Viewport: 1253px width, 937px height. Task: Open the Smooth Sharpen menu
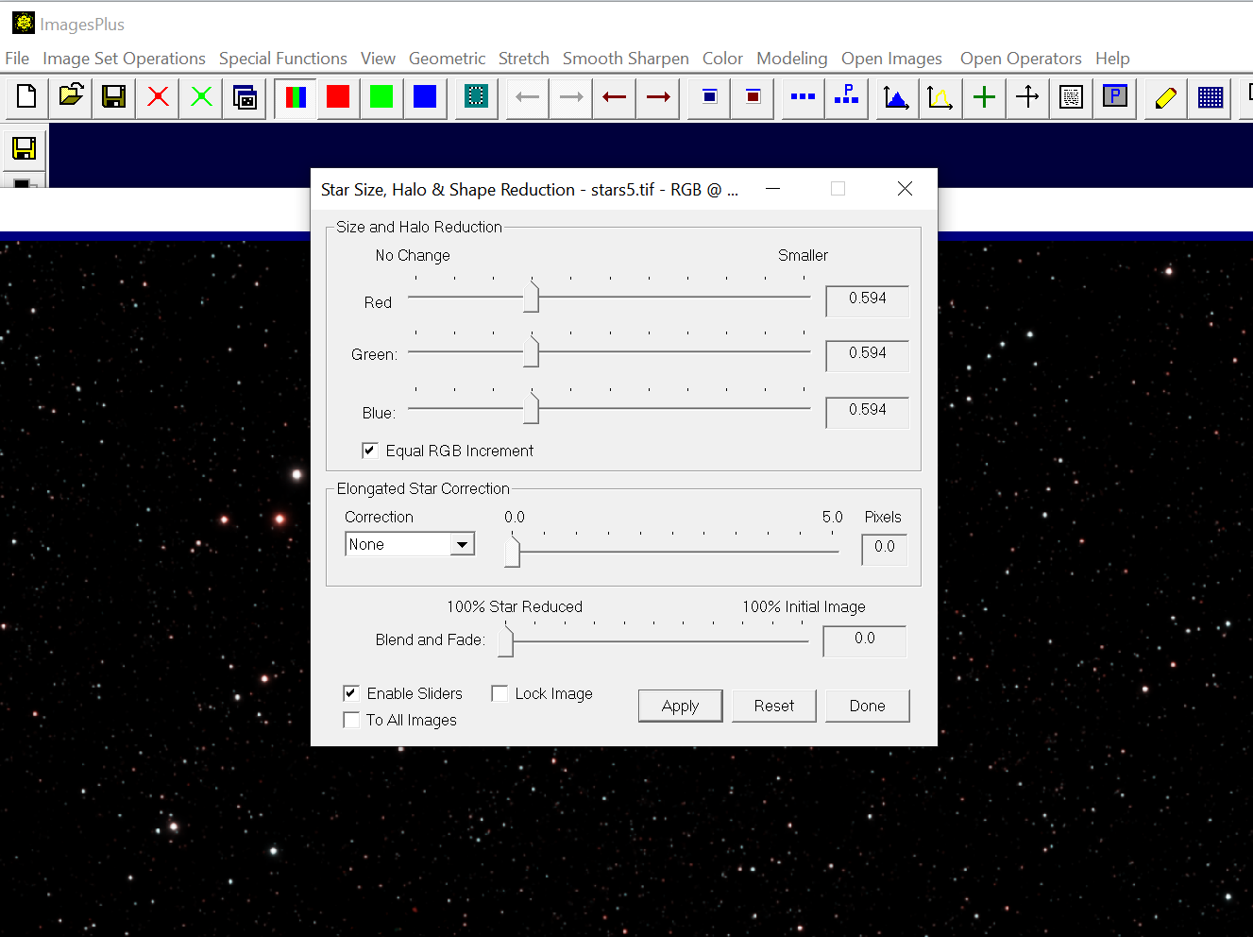[x=626, y=59]
